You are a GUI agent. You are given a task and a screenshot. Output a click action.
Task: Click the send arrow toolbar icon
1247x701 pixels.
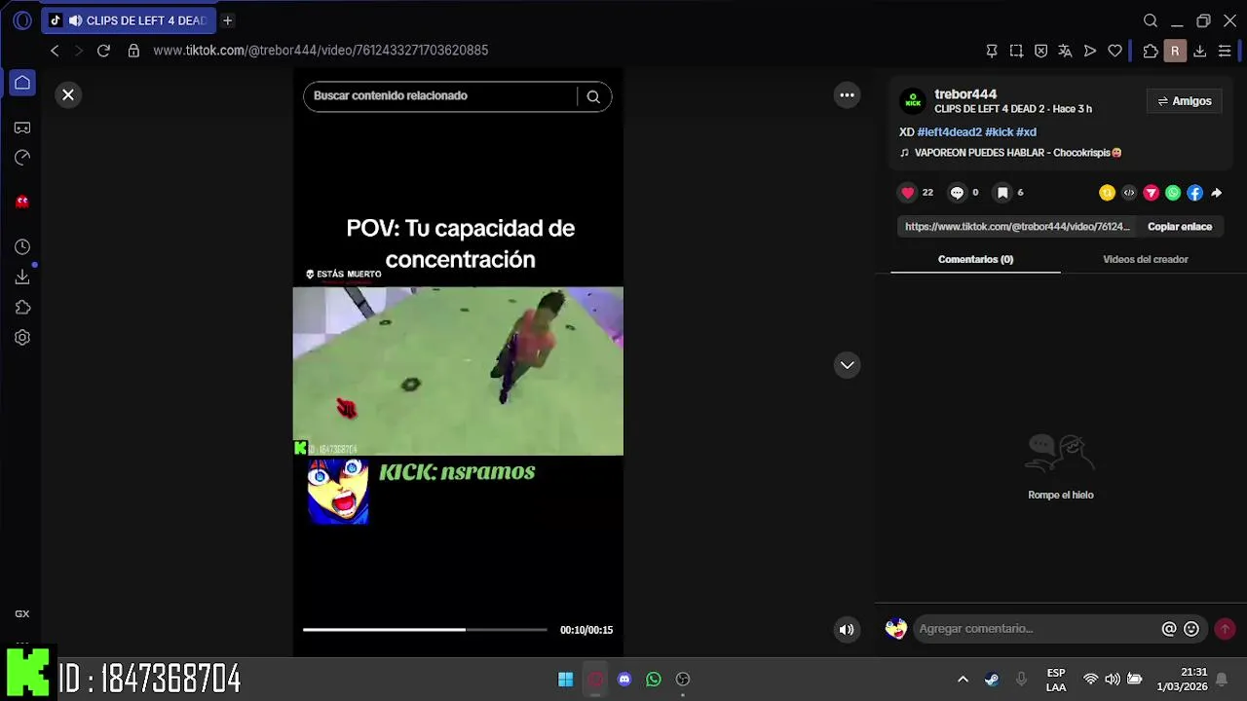point(1090,51)
